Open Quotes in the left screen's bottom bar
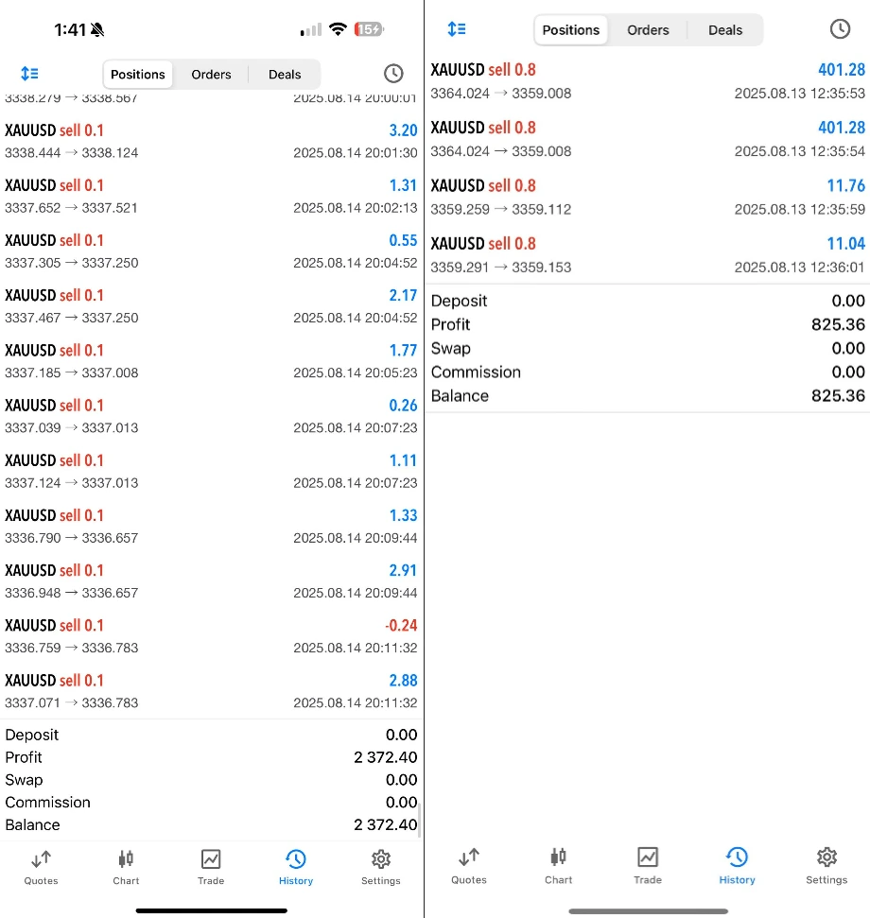 click(x=41, y=866)
